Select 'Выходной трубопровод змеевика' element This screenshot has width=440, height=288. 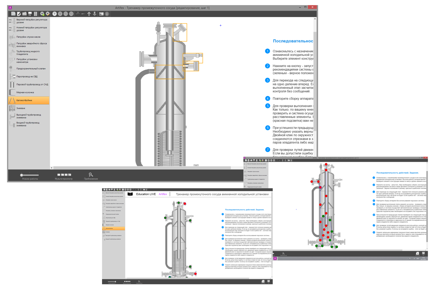[29, 116]
